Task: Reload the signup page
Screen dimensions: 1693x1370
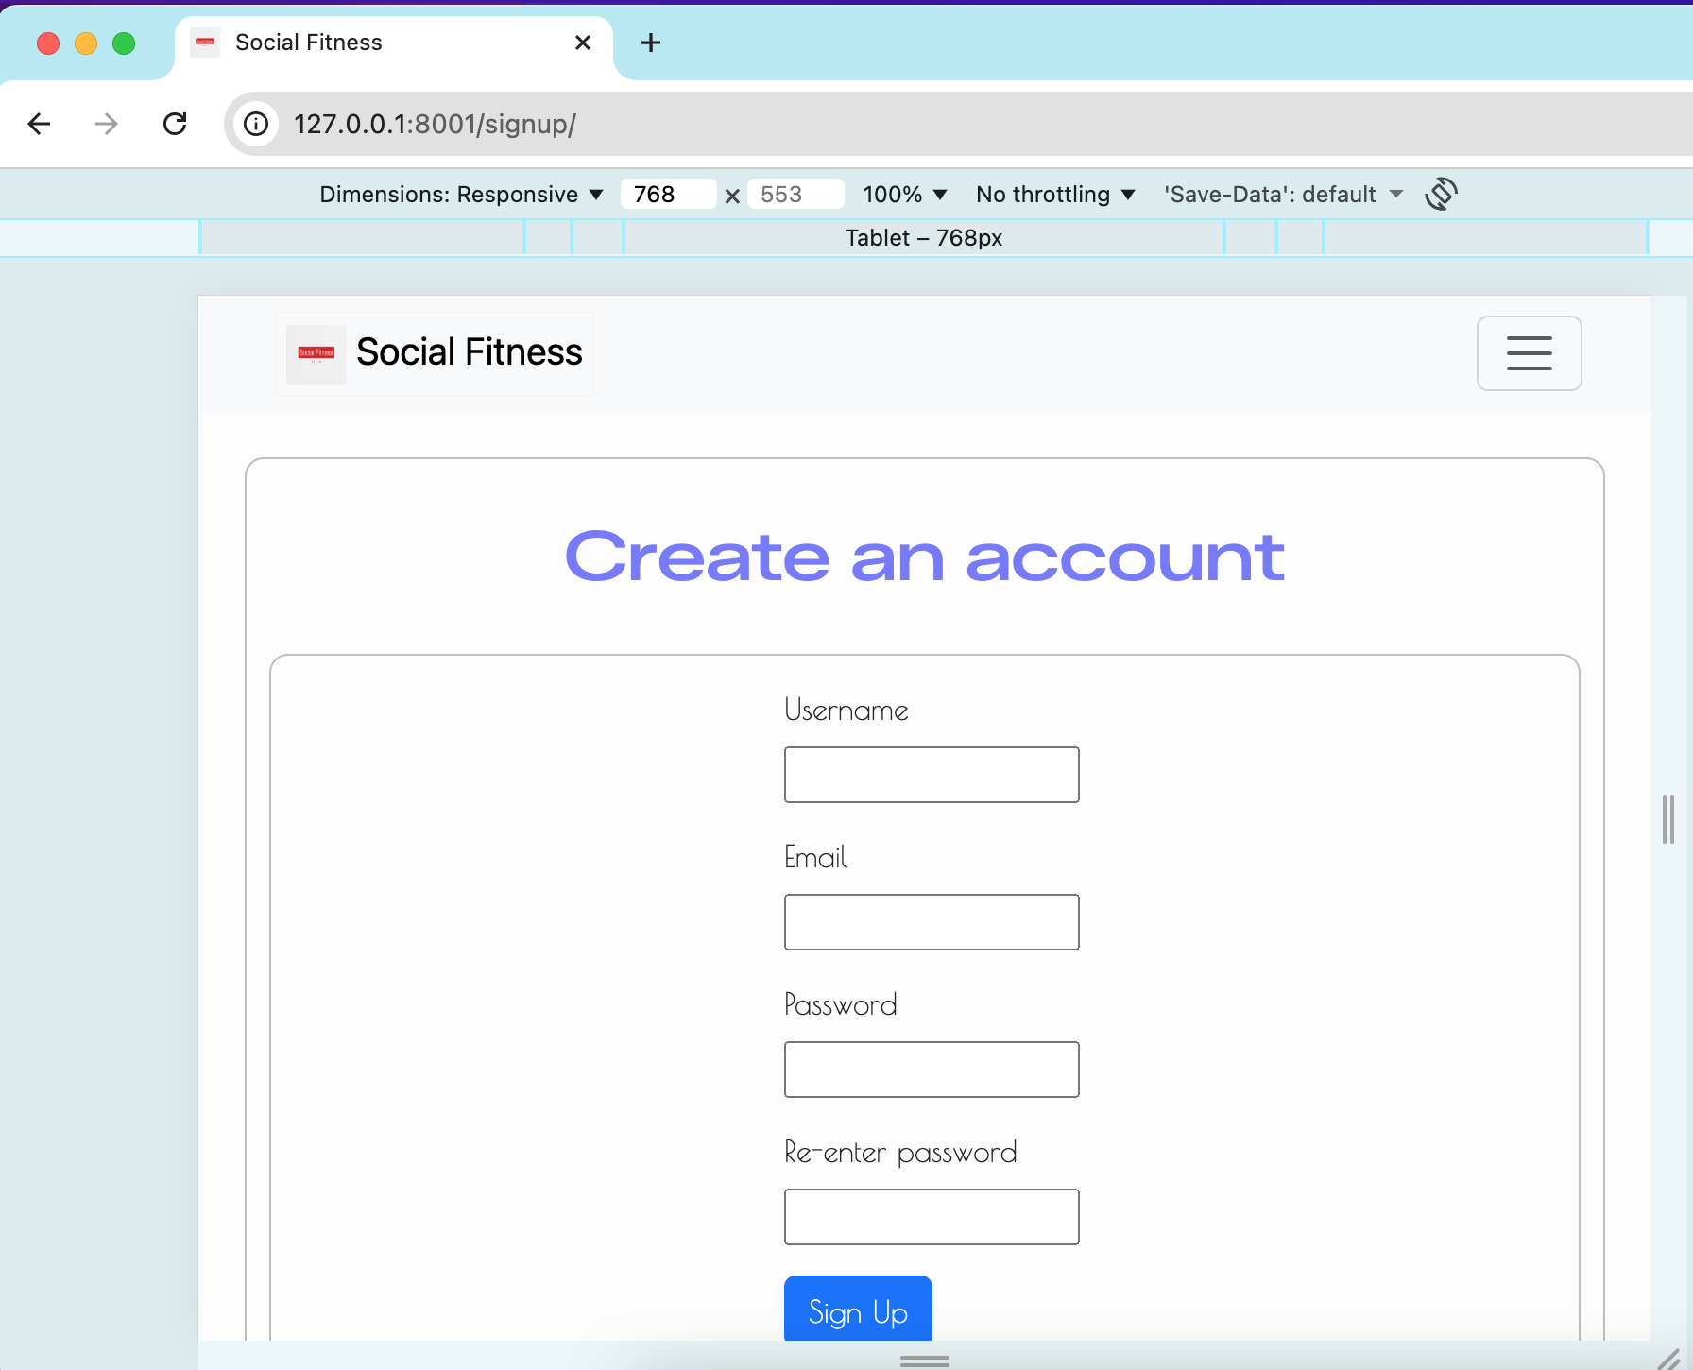Action: pyautogui.click(x=176, y=124)
